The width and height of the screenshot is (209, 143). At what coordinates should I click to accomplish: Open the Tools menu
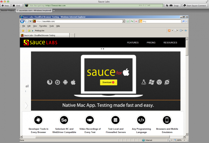pyautogui.click(x=52, y=26)
